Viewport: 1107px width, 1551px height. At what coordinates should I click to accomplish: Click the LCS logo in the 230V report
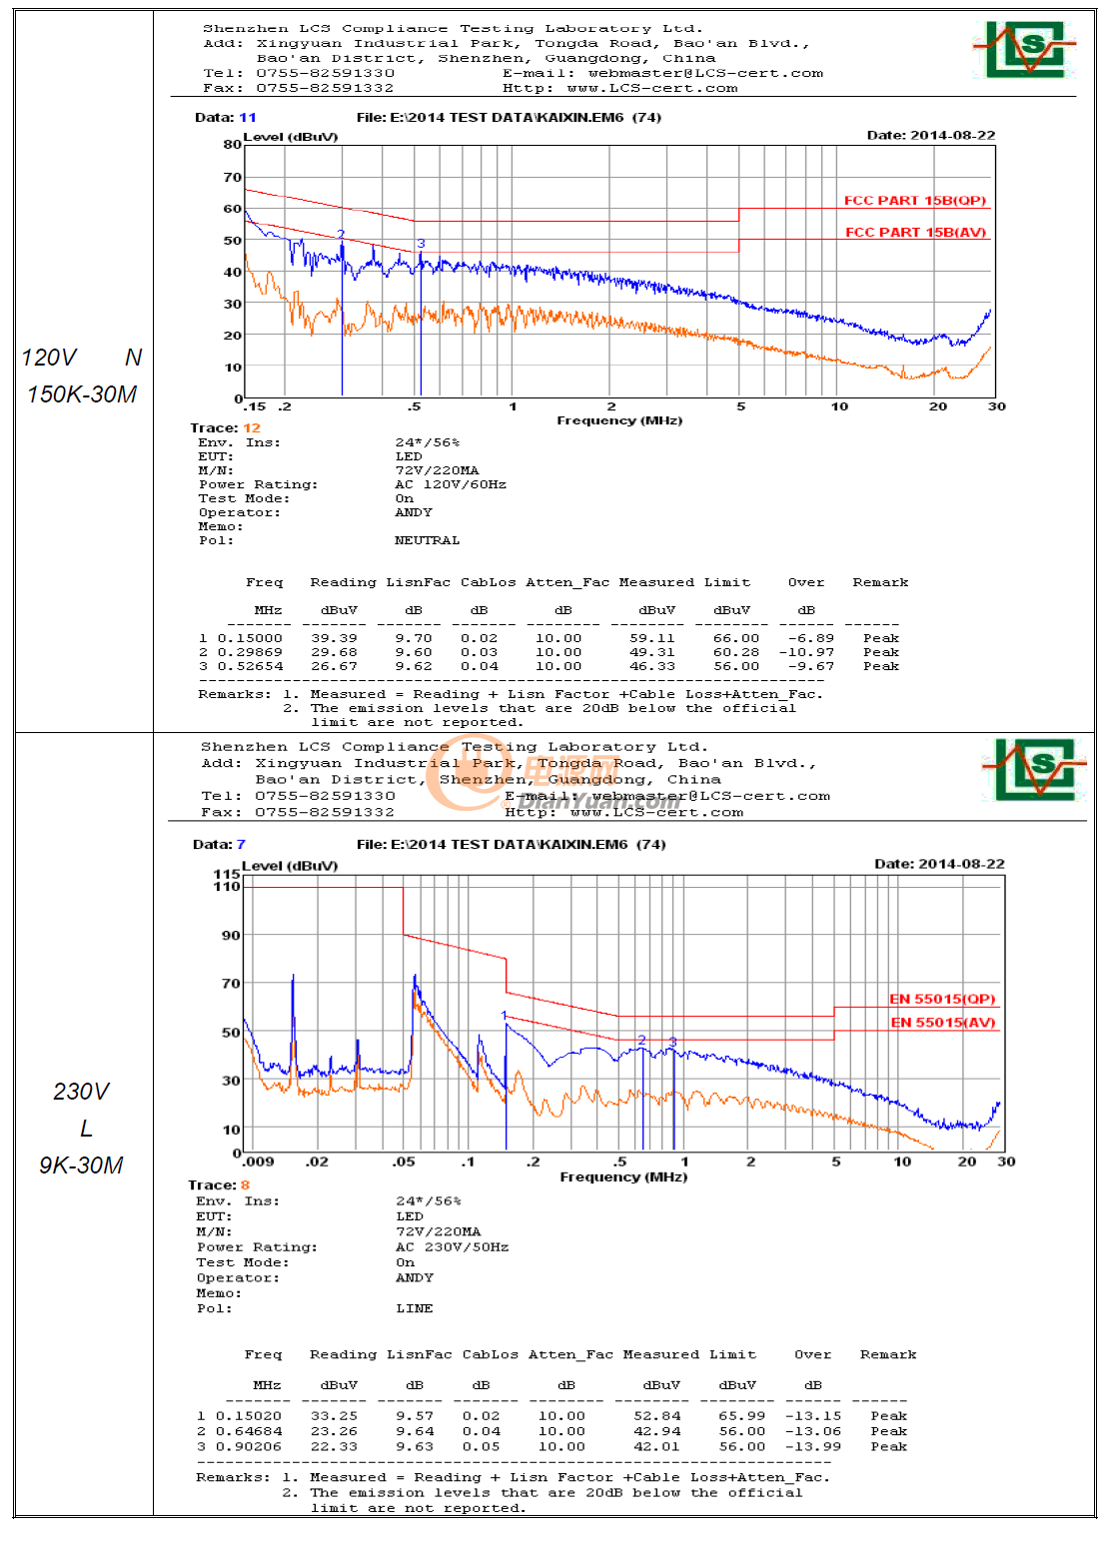point(1034,769)
